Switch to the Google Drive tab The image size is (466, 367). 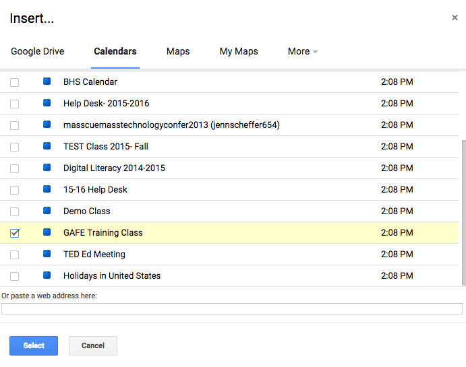pyautogui.click(x=37, y=51)
